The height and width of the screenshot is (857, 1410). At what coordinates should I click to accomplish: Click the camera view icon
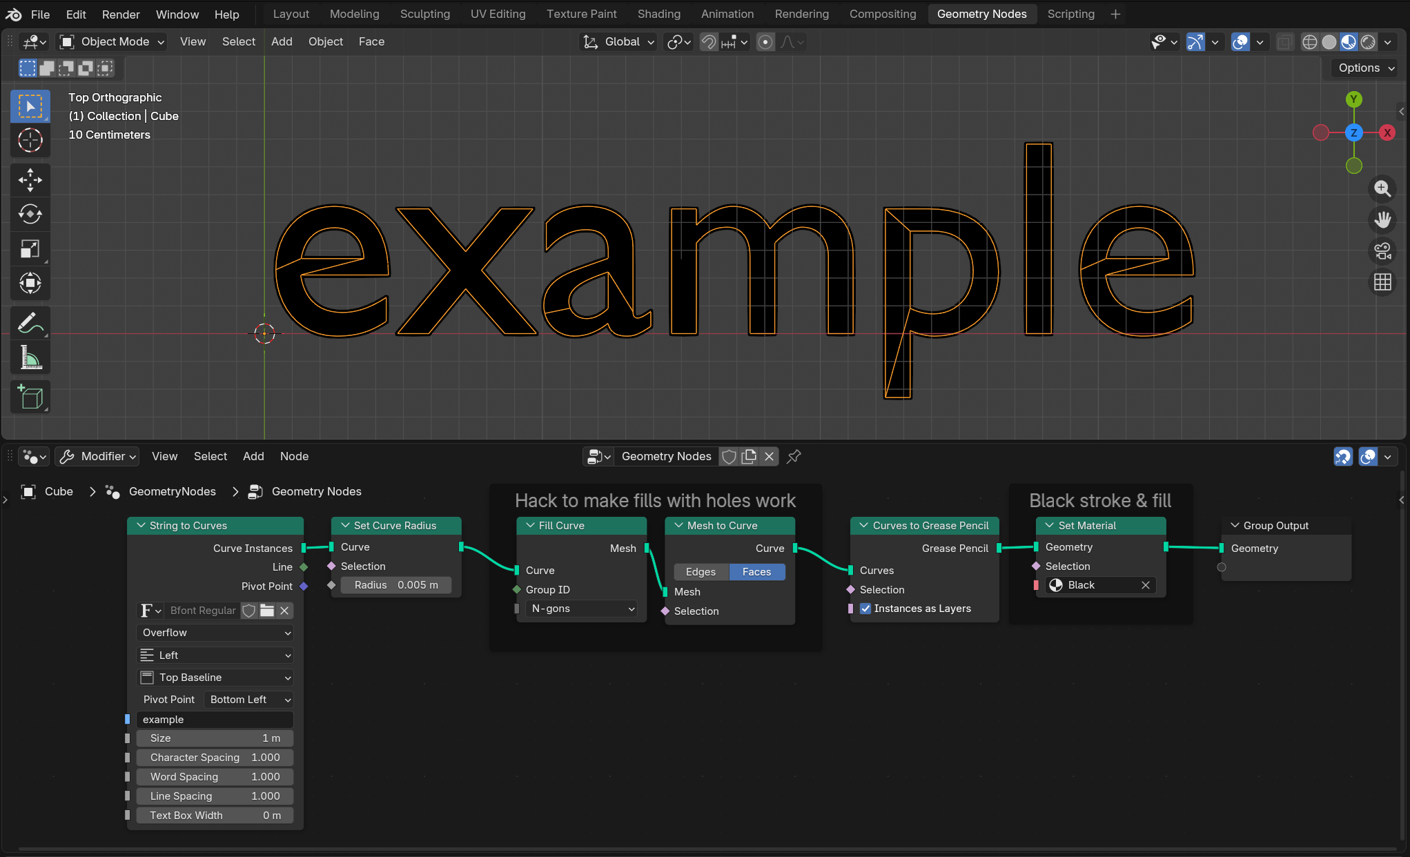click(x=1382, y=251)
